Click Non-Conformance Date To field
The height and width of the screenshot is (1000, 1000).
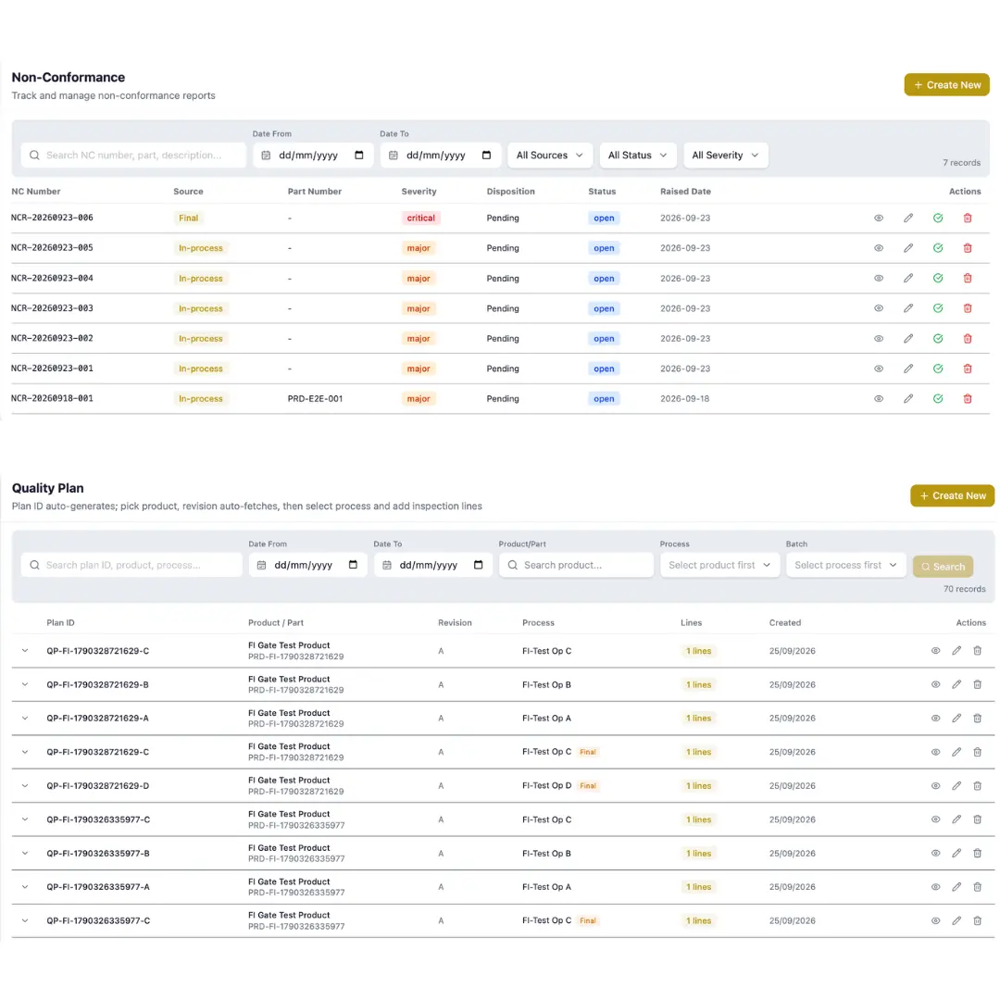pyautogui.click(x=440, y=155)
